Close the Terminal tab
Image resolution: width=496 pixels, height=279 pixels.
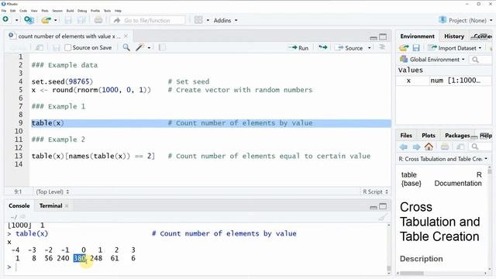(67, 205)
